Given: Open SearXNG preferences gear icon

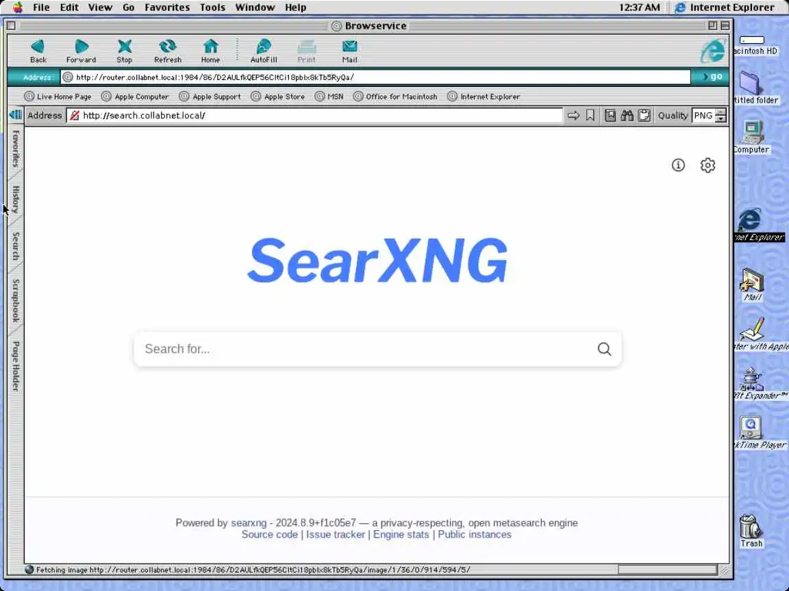Looking at the screenshot, I should (x=707, y=165).
